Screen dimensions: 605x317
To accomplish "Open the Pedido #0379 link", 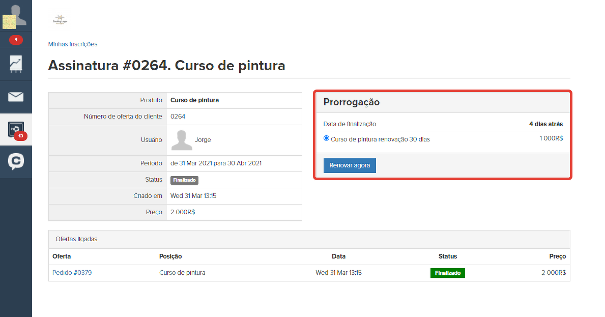I will (72, 273).
